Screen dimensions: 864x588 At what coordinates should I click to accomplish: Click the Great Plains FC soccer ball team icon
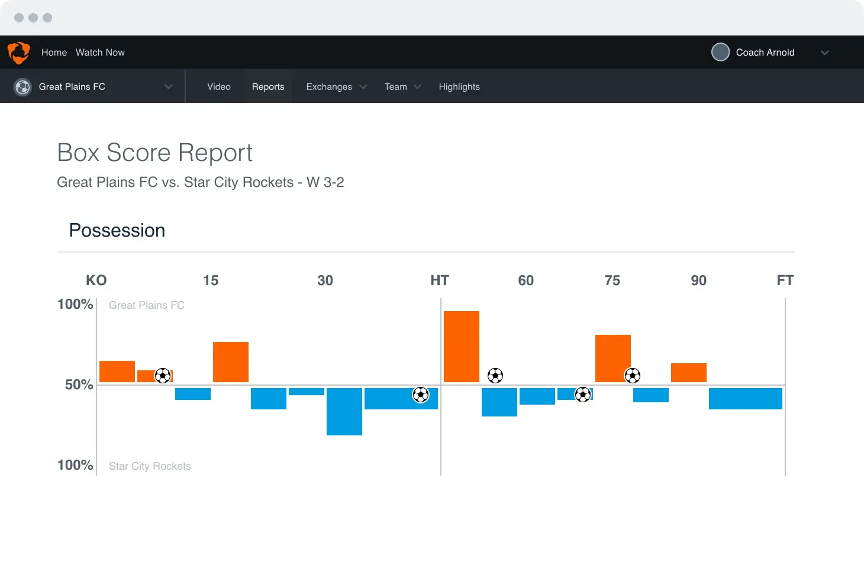click(22, 87)
